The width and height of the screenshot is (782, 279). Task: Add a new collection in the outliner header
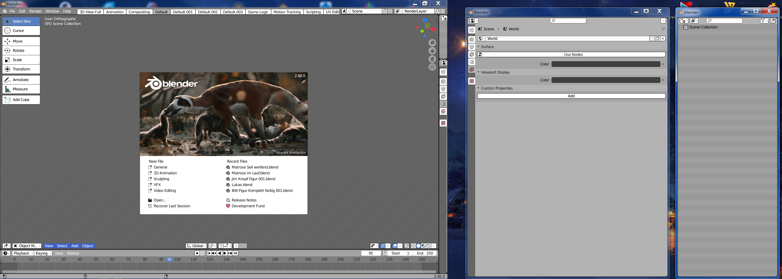(x=773, y=21)
